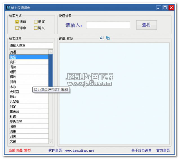
Task: Select the word 闲曹 in results
Action: click(x=29, y=126)
